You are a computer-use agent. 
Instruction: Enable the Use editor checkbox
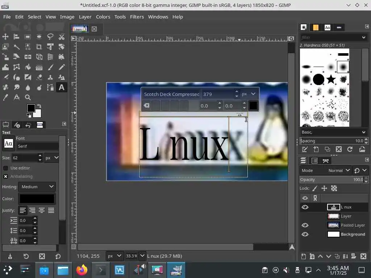click(x=6, y=168)
